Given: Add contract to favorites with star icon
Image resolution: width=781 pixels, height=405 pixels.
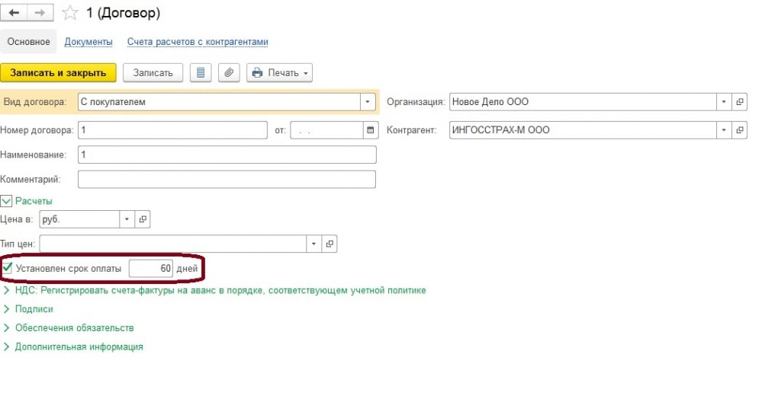Looking at the screenshot, I should [x=69, y=13].
